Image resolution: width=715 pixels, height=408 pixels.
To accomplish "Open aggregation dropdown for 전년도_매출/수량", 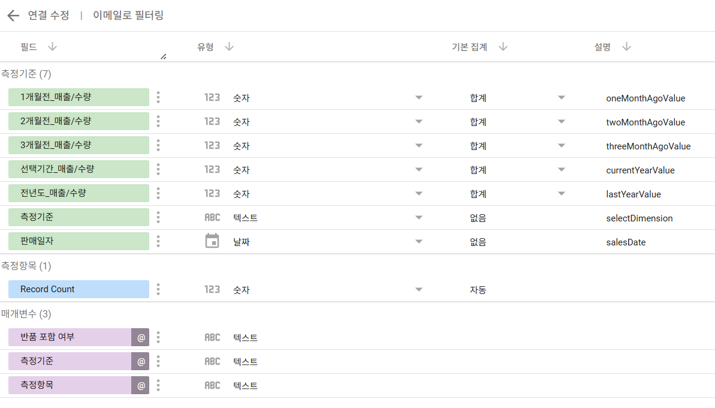I will pyautogui.click(x=562, y=194).
